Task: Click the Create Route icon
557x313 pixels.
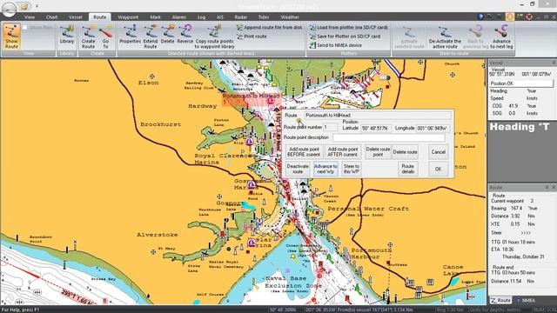Action: point(88,37)
